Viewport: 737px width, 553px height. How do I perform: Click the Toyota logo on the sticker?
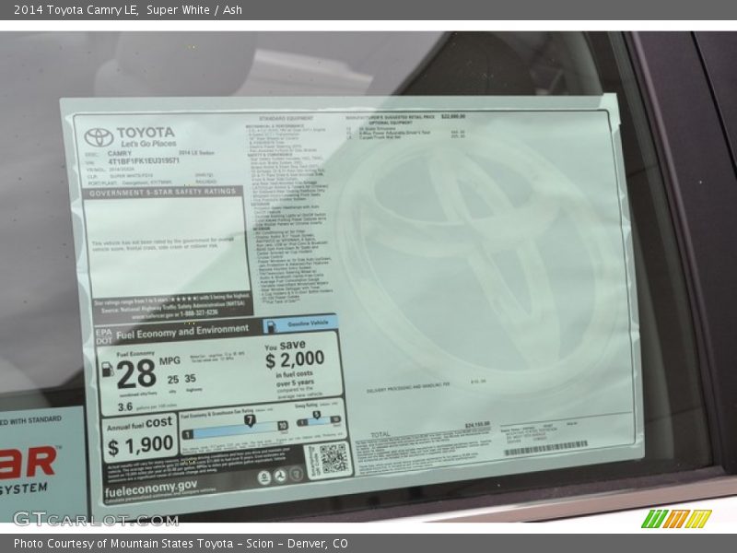[99, 137]
